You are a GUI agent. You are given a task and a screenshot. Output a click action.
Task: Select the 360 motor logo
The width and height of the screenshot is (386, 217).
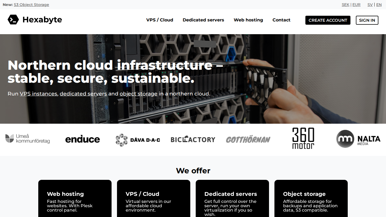tap(303, 138)
